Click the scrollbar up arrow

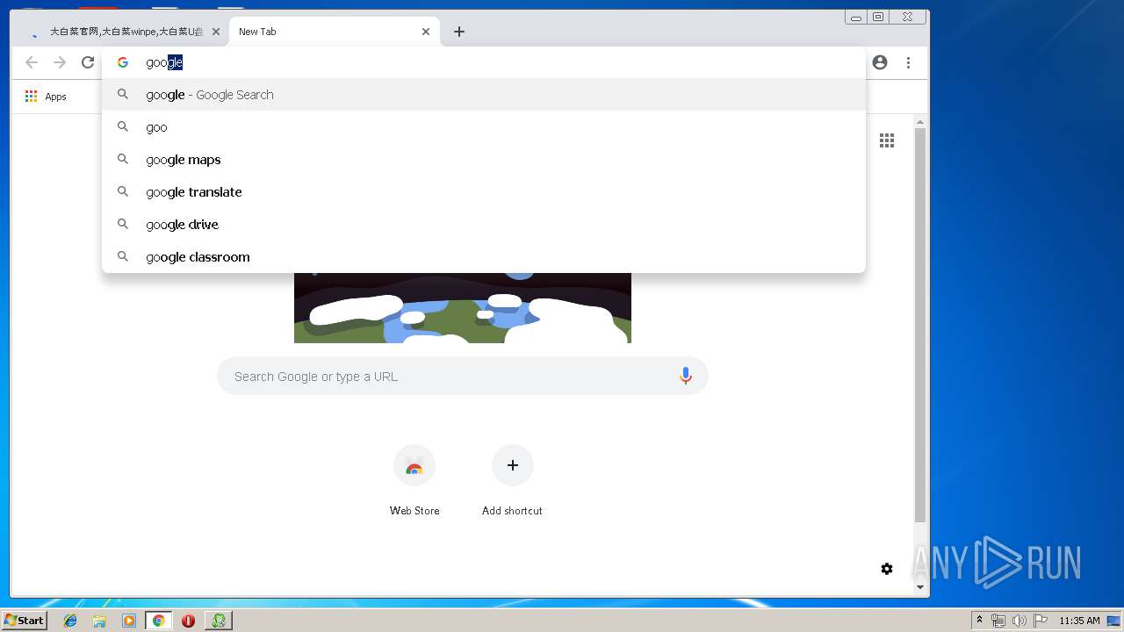click(x=920, y=122)
